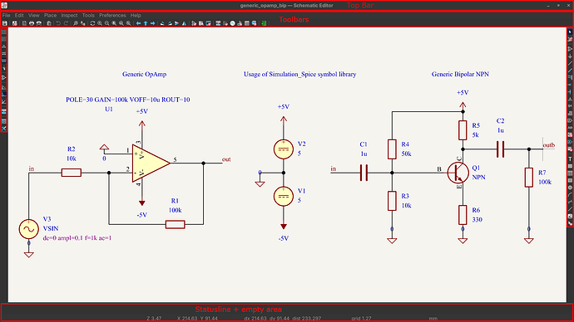Switch units to millimeters in left toolbar
The height and width of the screenshot is (322, 574).
coord(4,61)
